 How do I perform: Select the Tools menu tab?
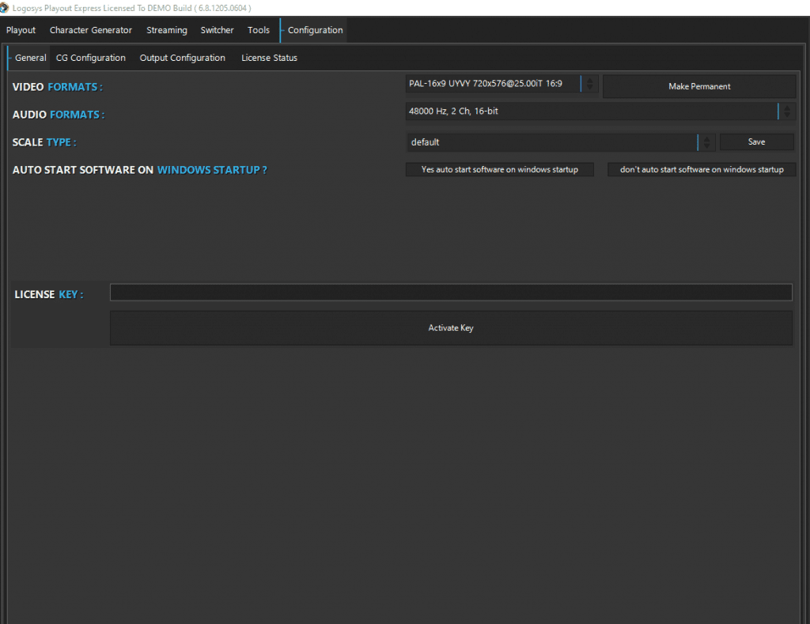(x=259, y=31)
